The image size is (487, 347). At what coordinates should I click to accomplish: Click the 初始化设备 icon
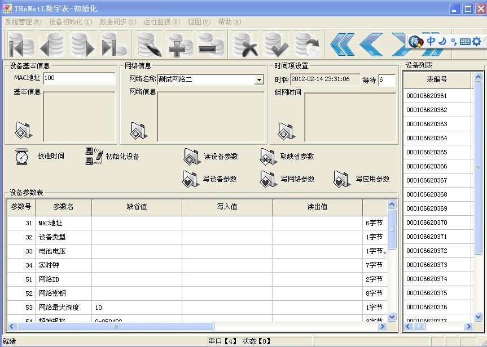94,156
